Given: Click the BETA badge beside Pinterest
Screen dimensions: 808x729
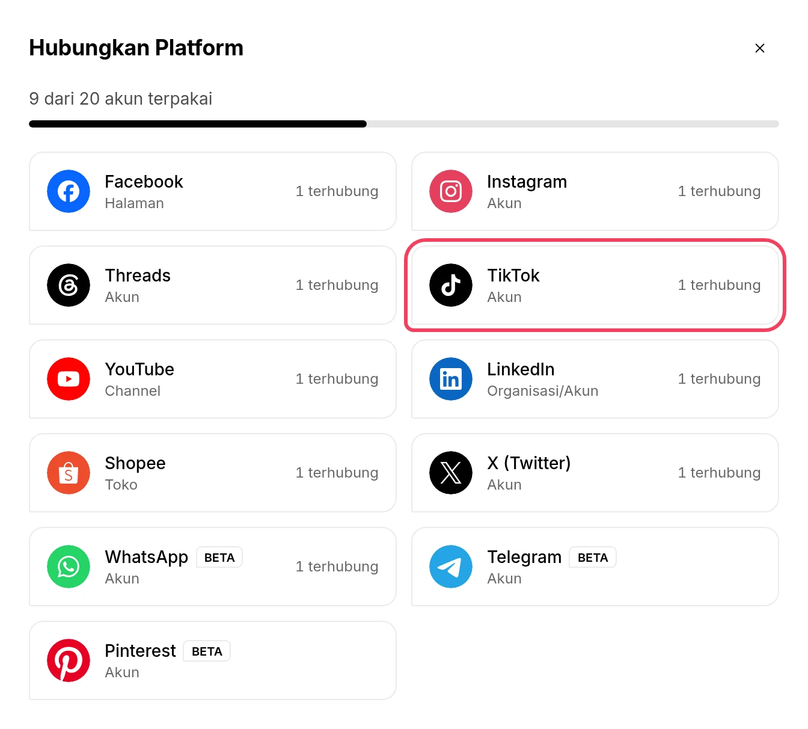Looking at the screenshot, I should [207, 651].
